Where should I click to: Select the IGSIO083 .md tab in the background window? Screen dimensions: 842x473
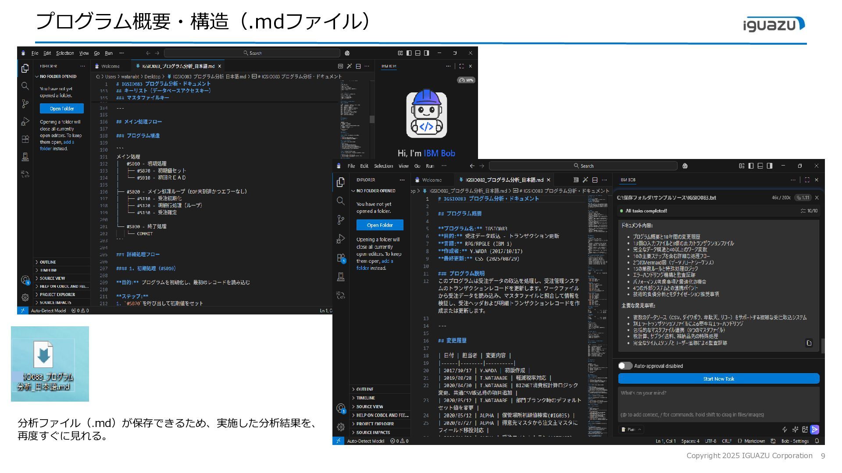click(x=178, y=66)
